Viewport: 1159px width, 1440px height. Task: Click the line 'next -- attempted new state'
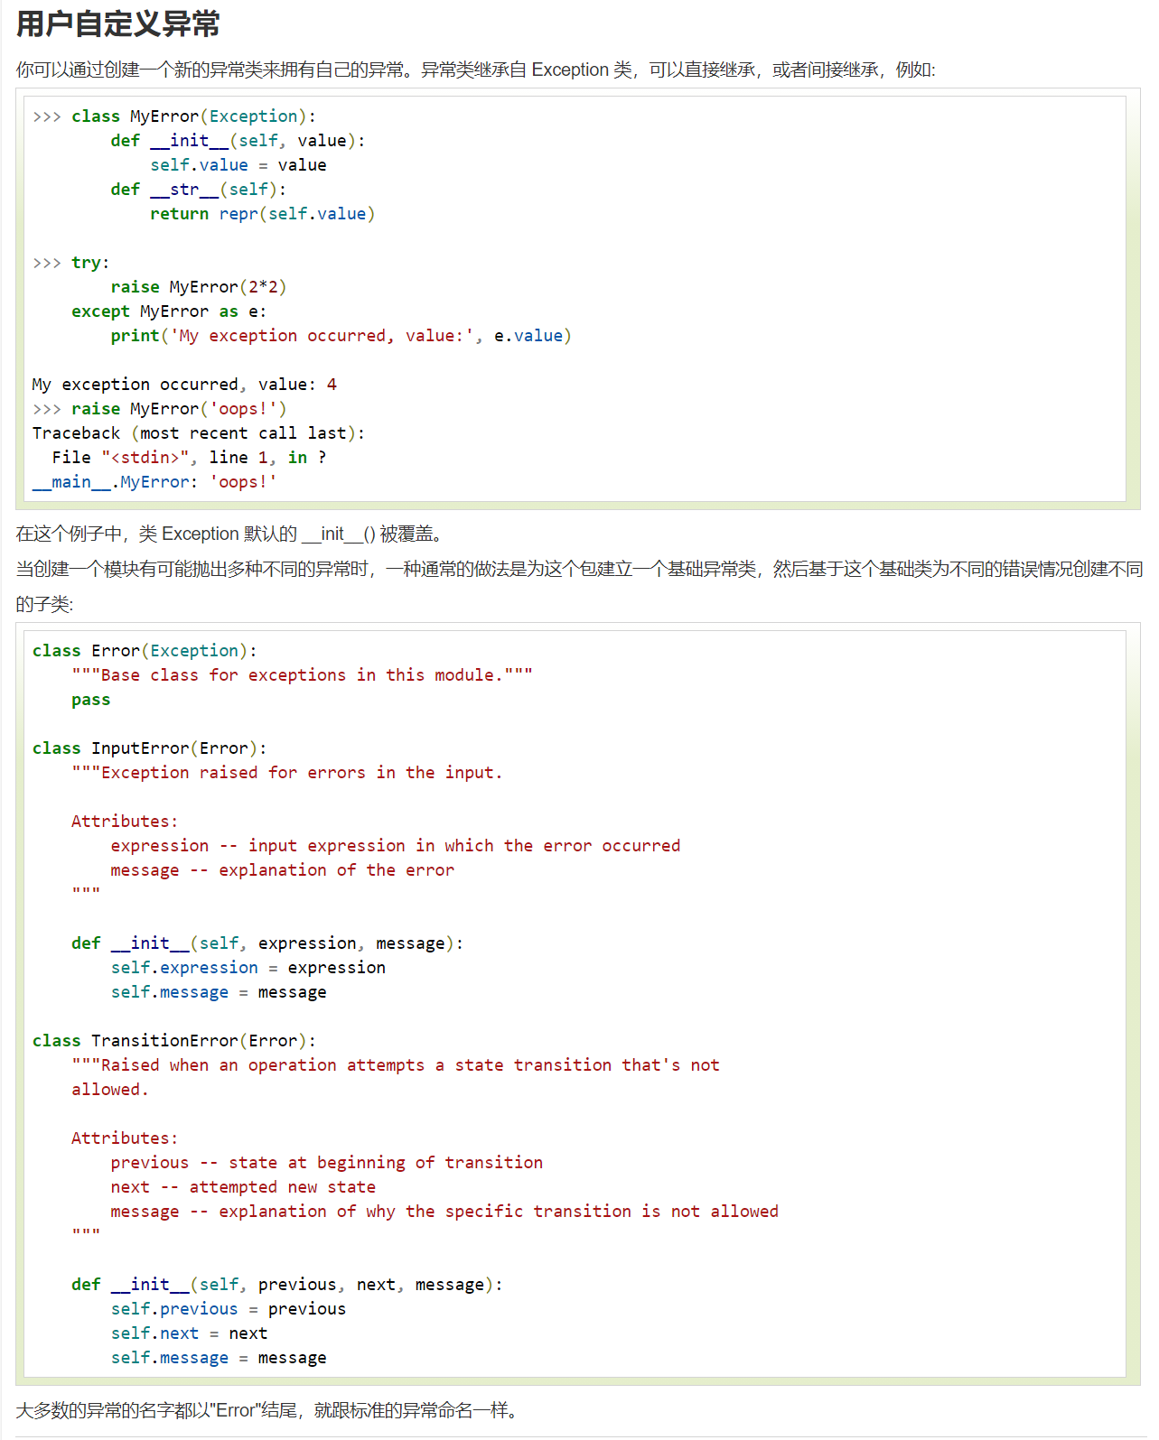pos(243,1187)
